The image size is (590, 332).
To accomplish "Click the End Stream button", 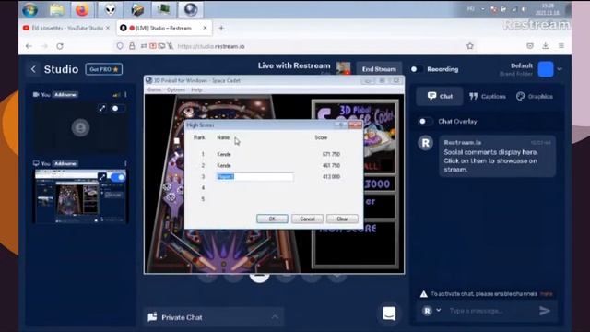I will (379, 69).
